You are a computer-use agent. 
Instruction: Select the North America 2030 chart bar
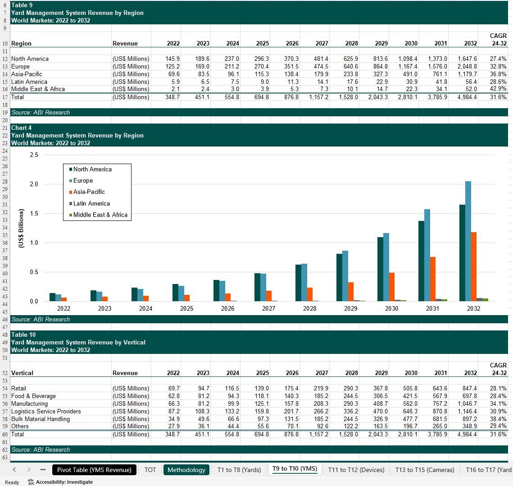(380, 269)
